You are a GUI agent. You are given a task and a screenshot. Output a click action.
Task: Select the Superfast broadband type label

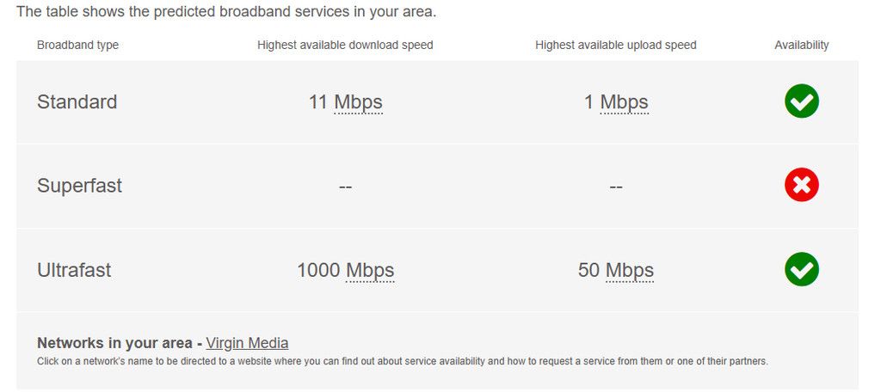[79, 186]
